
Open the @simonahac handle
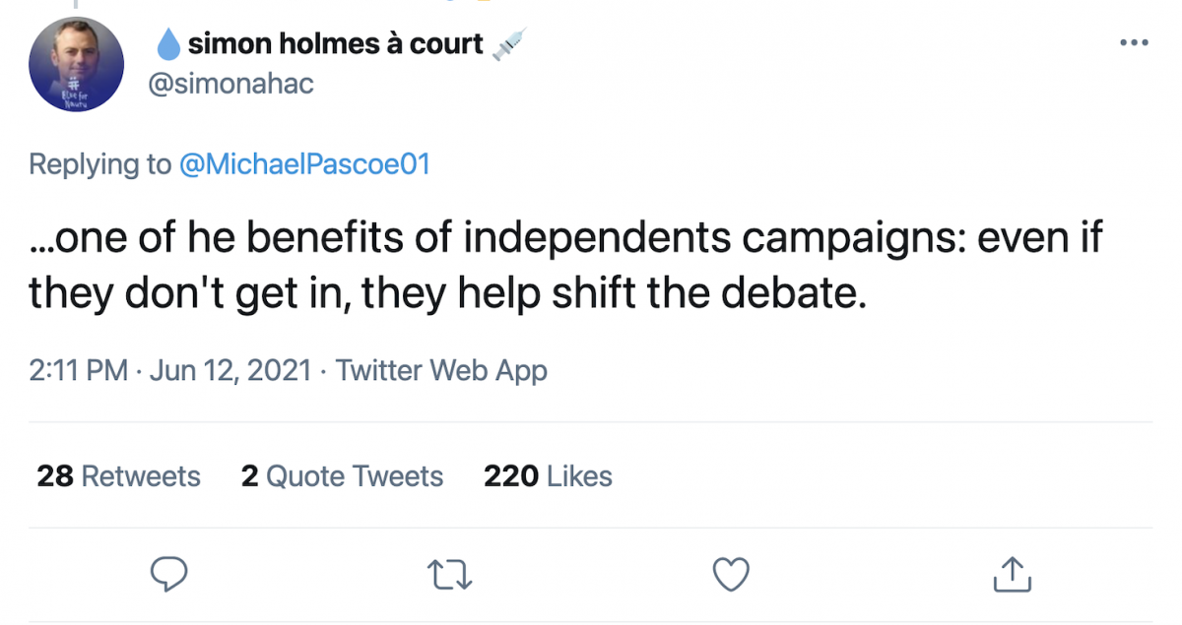click(230, 84)
